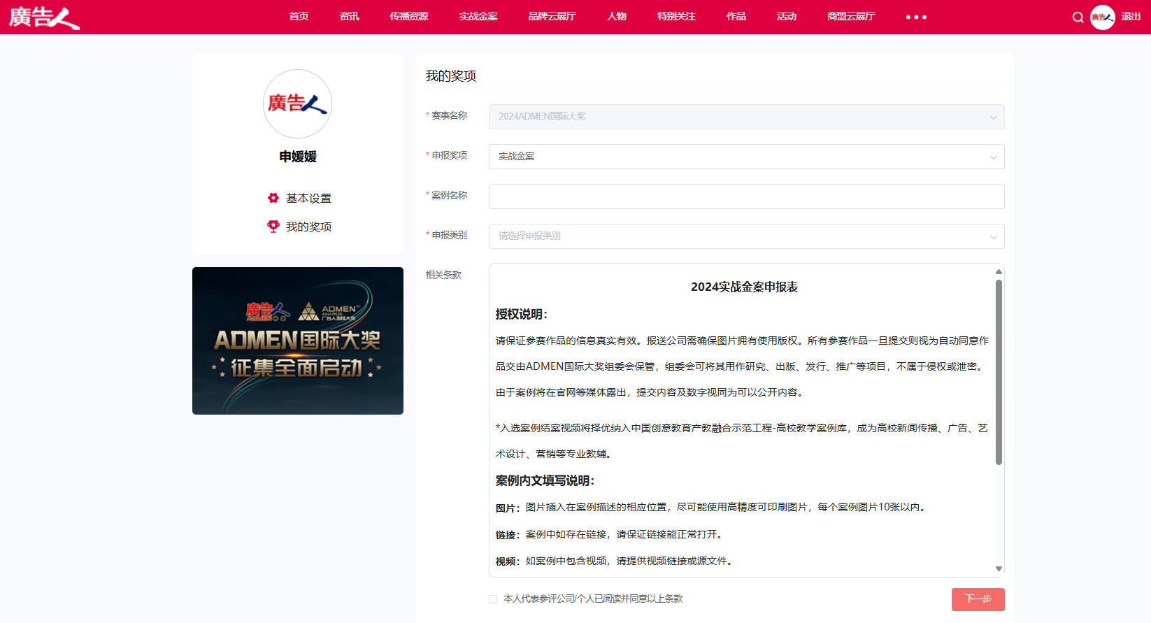Click the terms box scrollbar thumb
This screenshot has height=623, width=1151.
(x=999, y=372)
